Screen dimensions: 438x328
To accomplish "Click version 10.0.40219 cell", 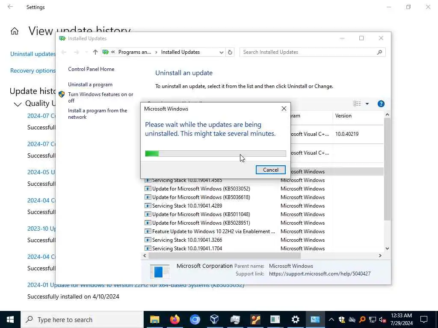I will pos(346,134).
